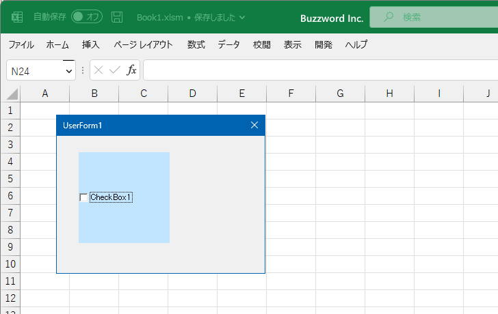The width and height of the screenshot is (498, 314).
Task: Click the Book1.xlsm file name in title bar
Action: tap(159, 18)
